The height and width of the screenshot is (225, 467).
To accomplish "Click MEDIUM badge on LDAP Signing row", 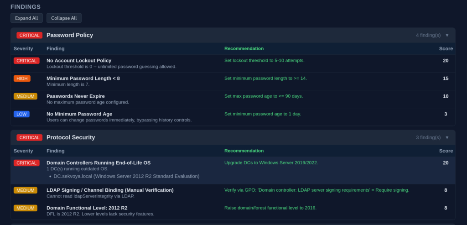I will 26,190.
